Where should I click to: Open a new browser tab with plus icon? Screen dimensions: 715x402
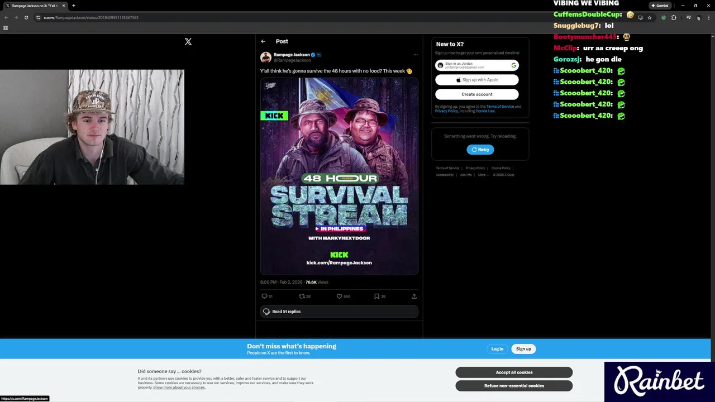pyautogui.click(x=73, y=6)
